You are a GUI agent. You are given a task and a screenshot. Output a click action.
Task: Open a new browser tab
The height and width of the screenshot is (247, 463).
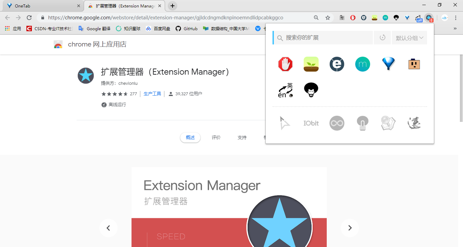173,6
